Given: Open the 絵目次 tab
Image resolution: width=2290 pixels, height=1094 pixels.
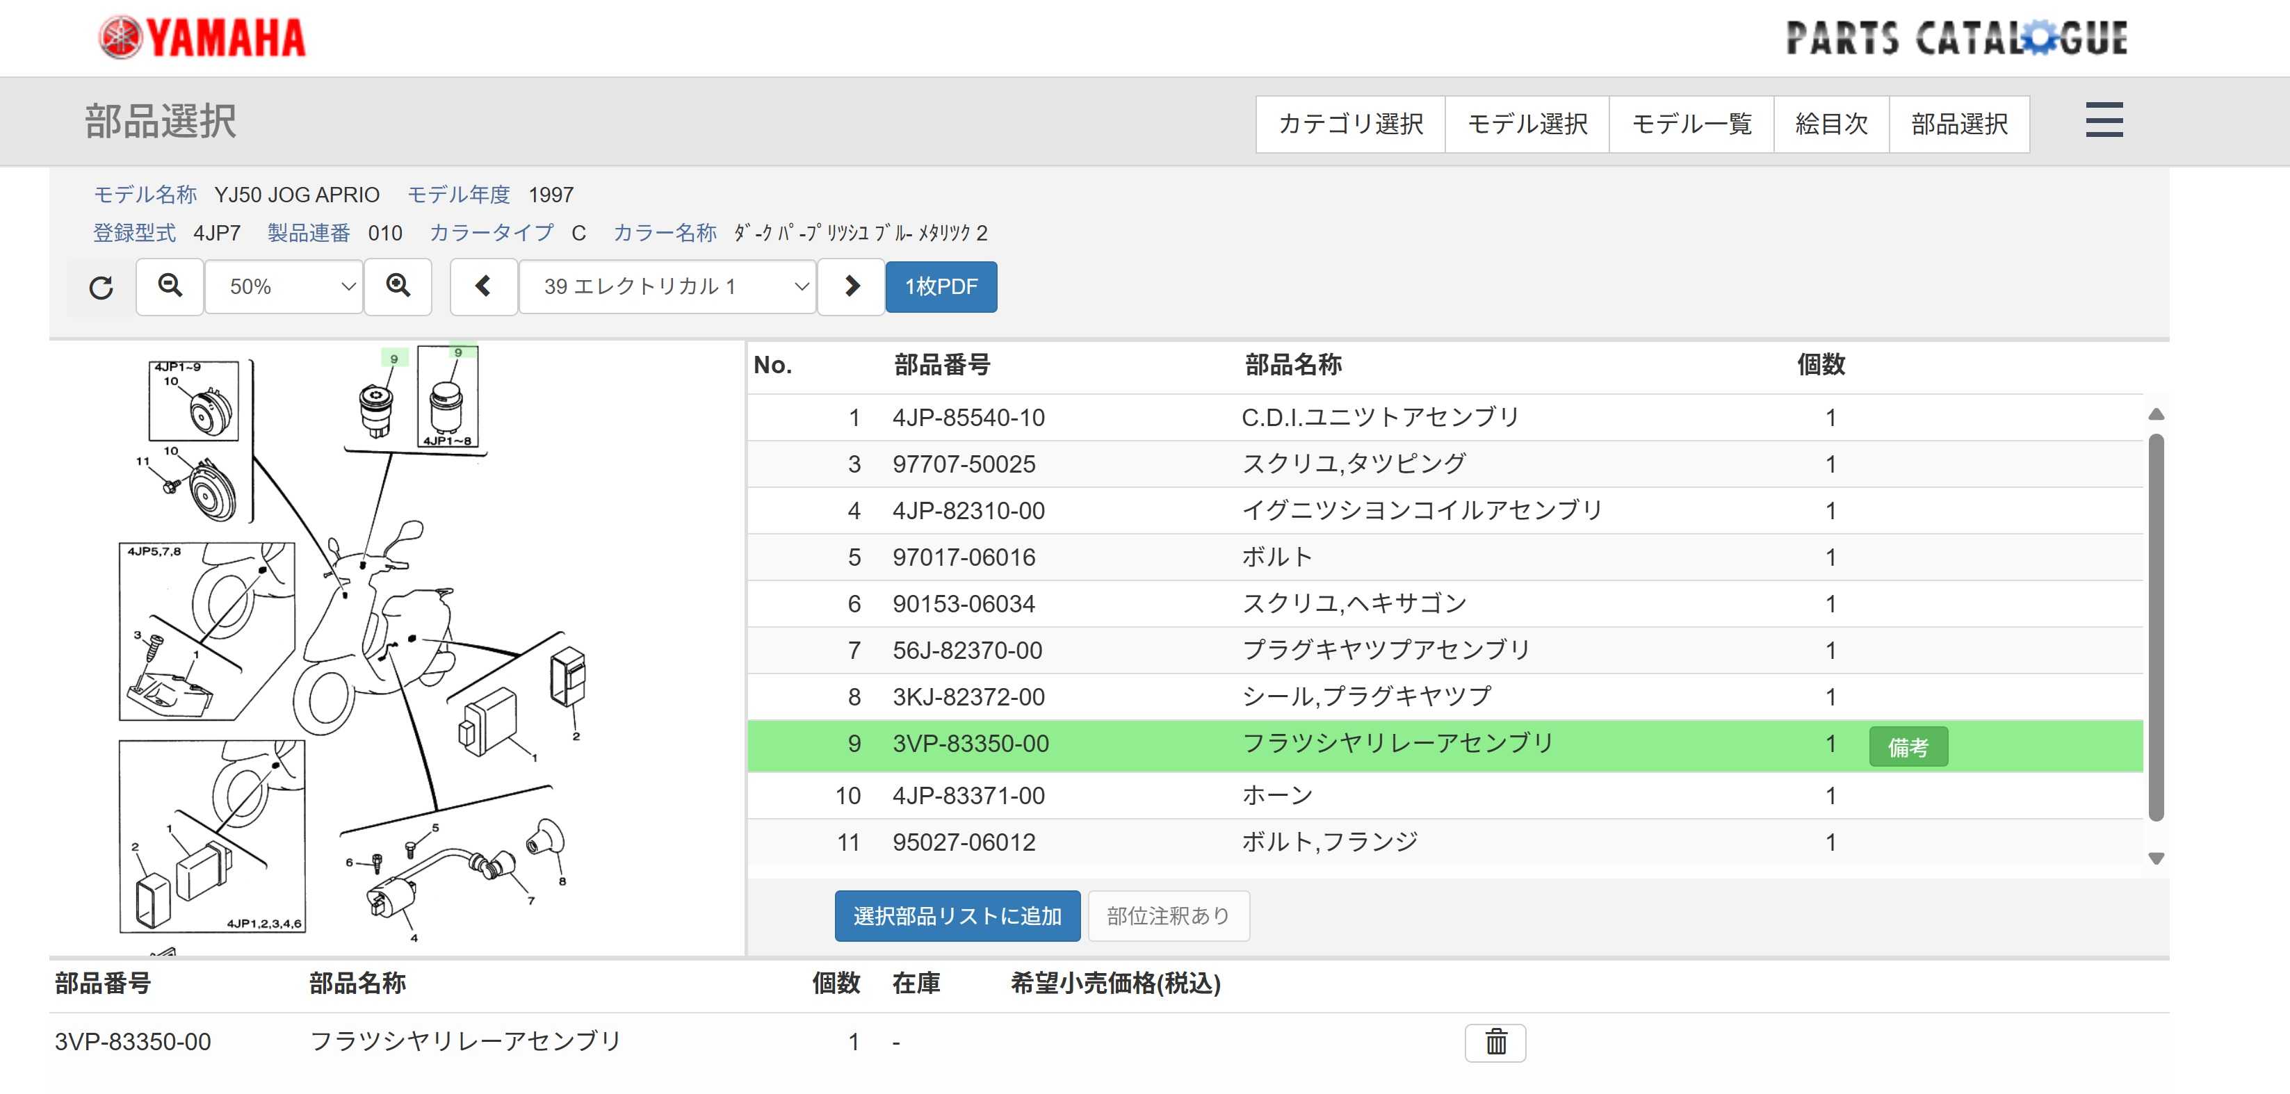Looking at the screenshot, I should [1831, 124].
